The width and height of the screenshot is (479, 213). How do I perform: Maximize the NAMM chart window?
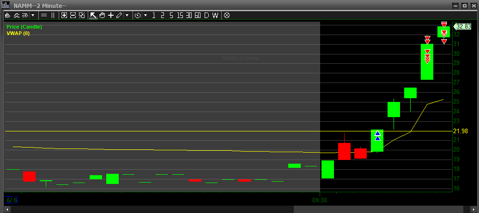464,6
